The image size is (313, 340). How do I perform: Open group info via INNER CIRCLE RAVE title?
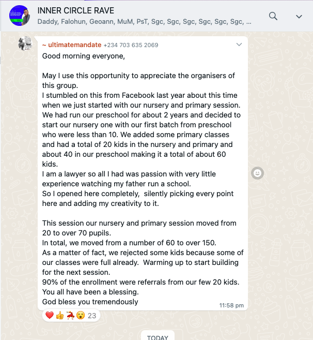click(76, 10)
